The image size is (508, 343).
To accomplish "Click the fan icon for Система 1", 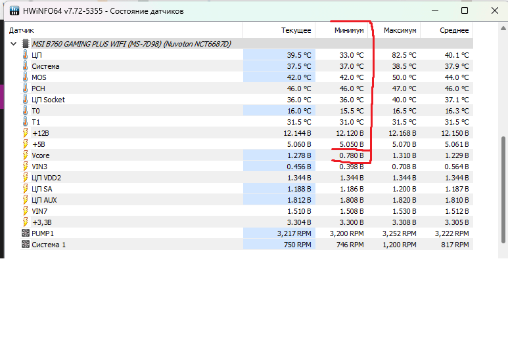I will click(25, 245).
